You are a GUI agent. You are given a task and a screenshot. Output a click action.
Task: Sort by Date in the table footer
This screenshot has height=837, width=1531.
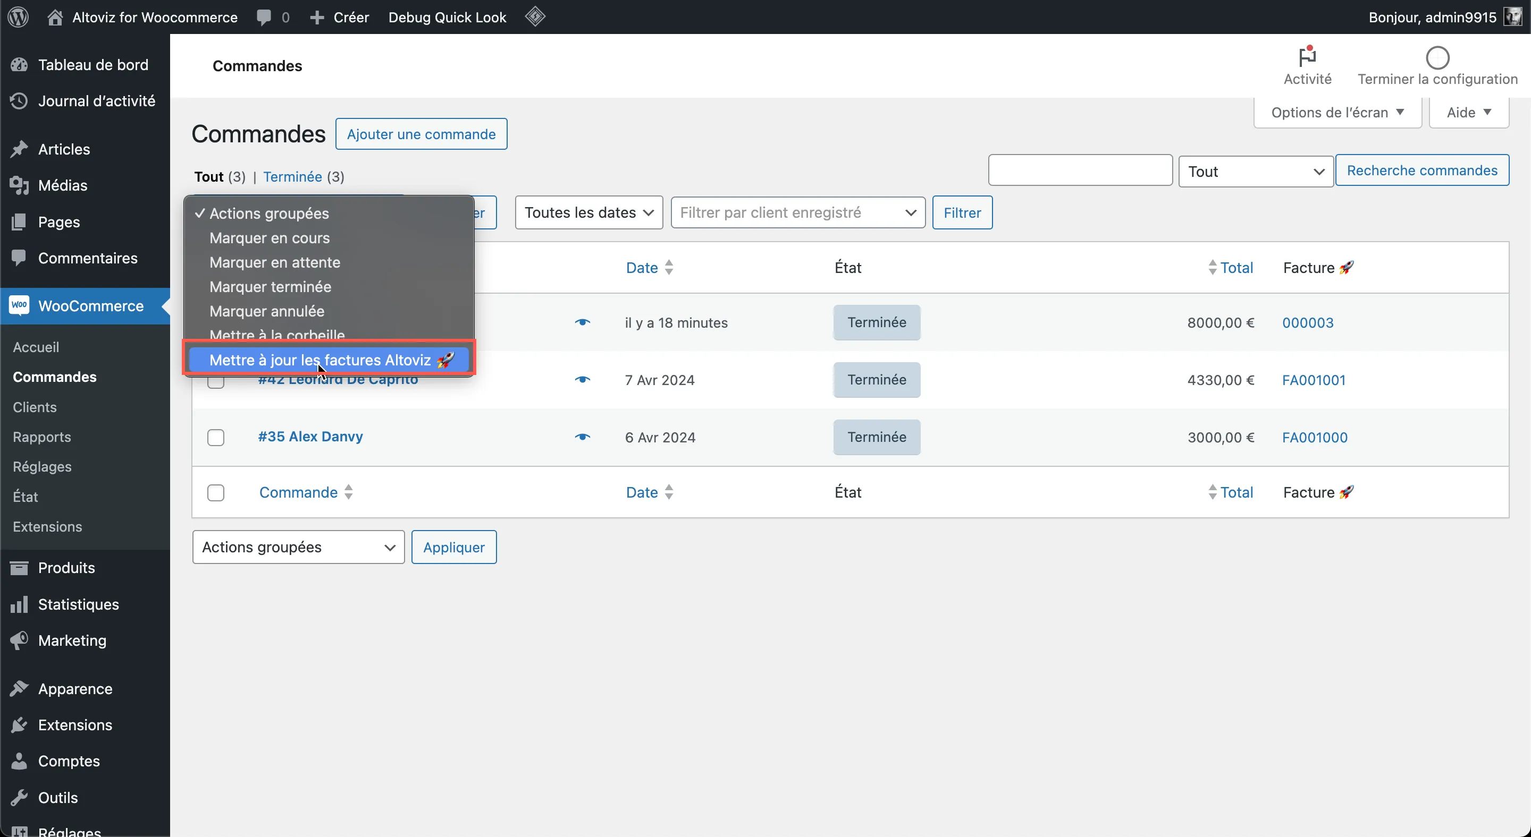click(x=649, y=492)
